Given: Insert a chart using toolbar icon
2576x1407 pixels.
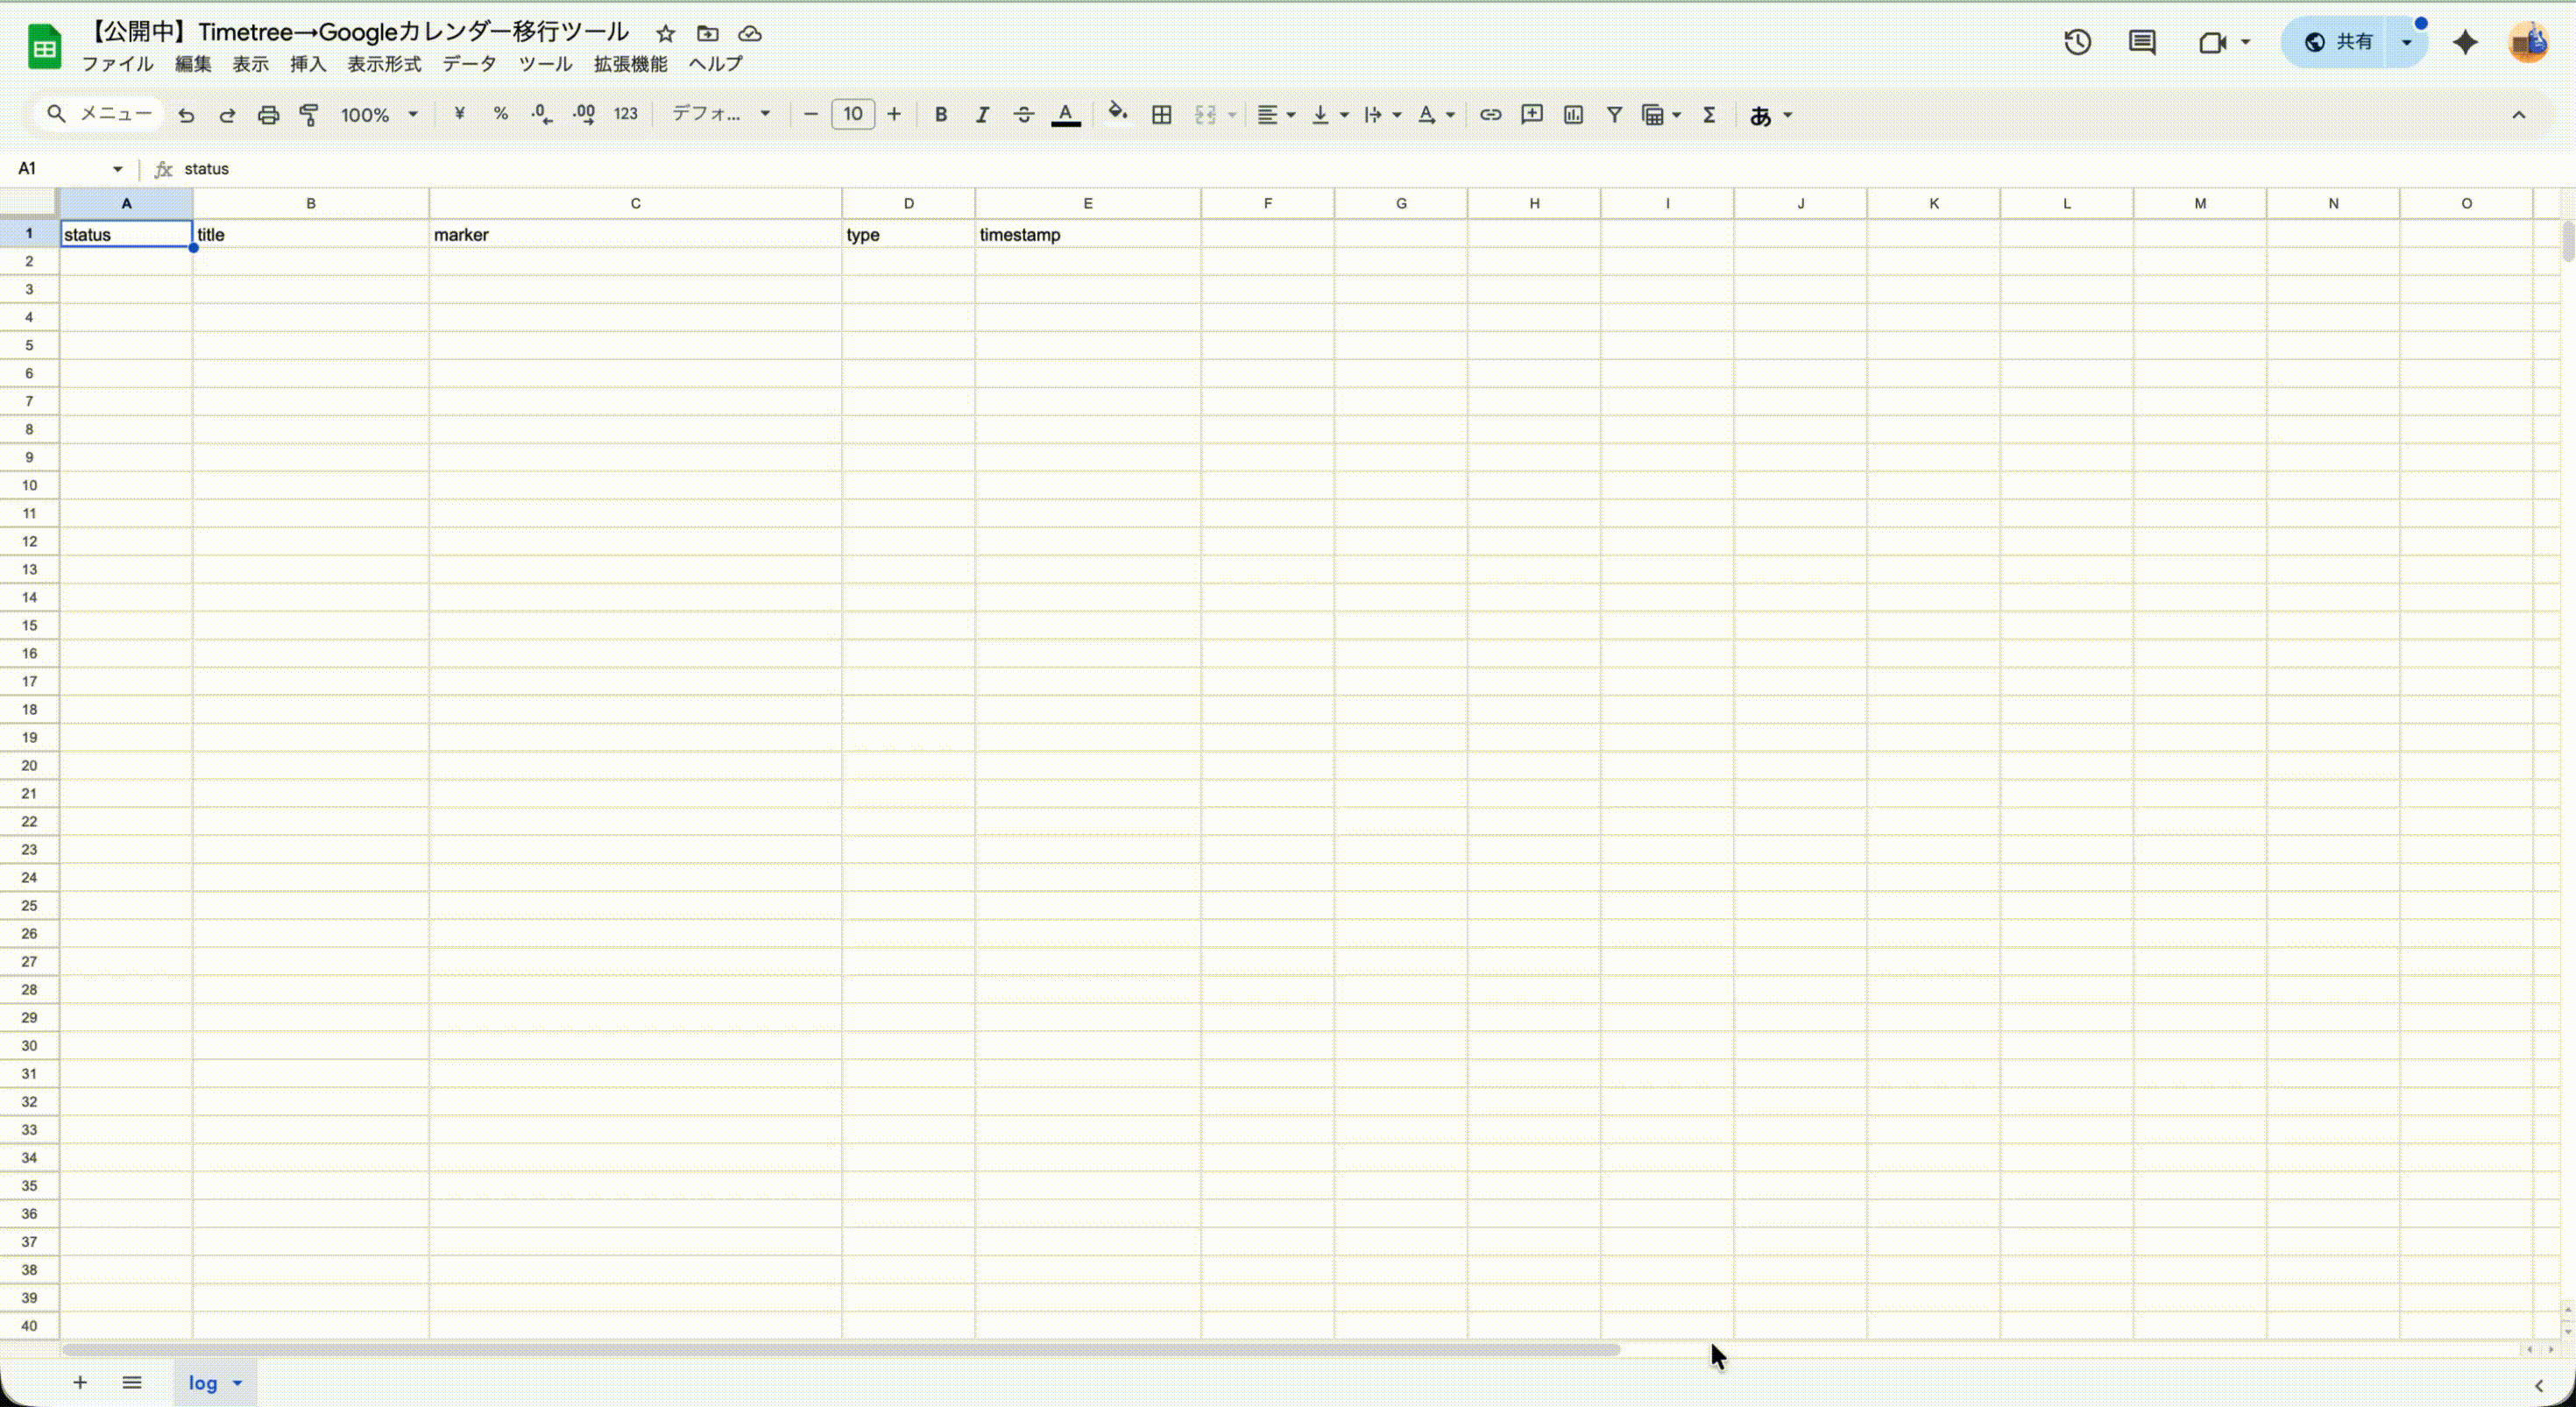Looking at the screenshot, I should coord(1573,115).
